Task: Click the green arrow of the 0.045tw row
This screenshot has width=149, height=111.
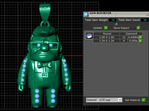Action: coord(141,37)
